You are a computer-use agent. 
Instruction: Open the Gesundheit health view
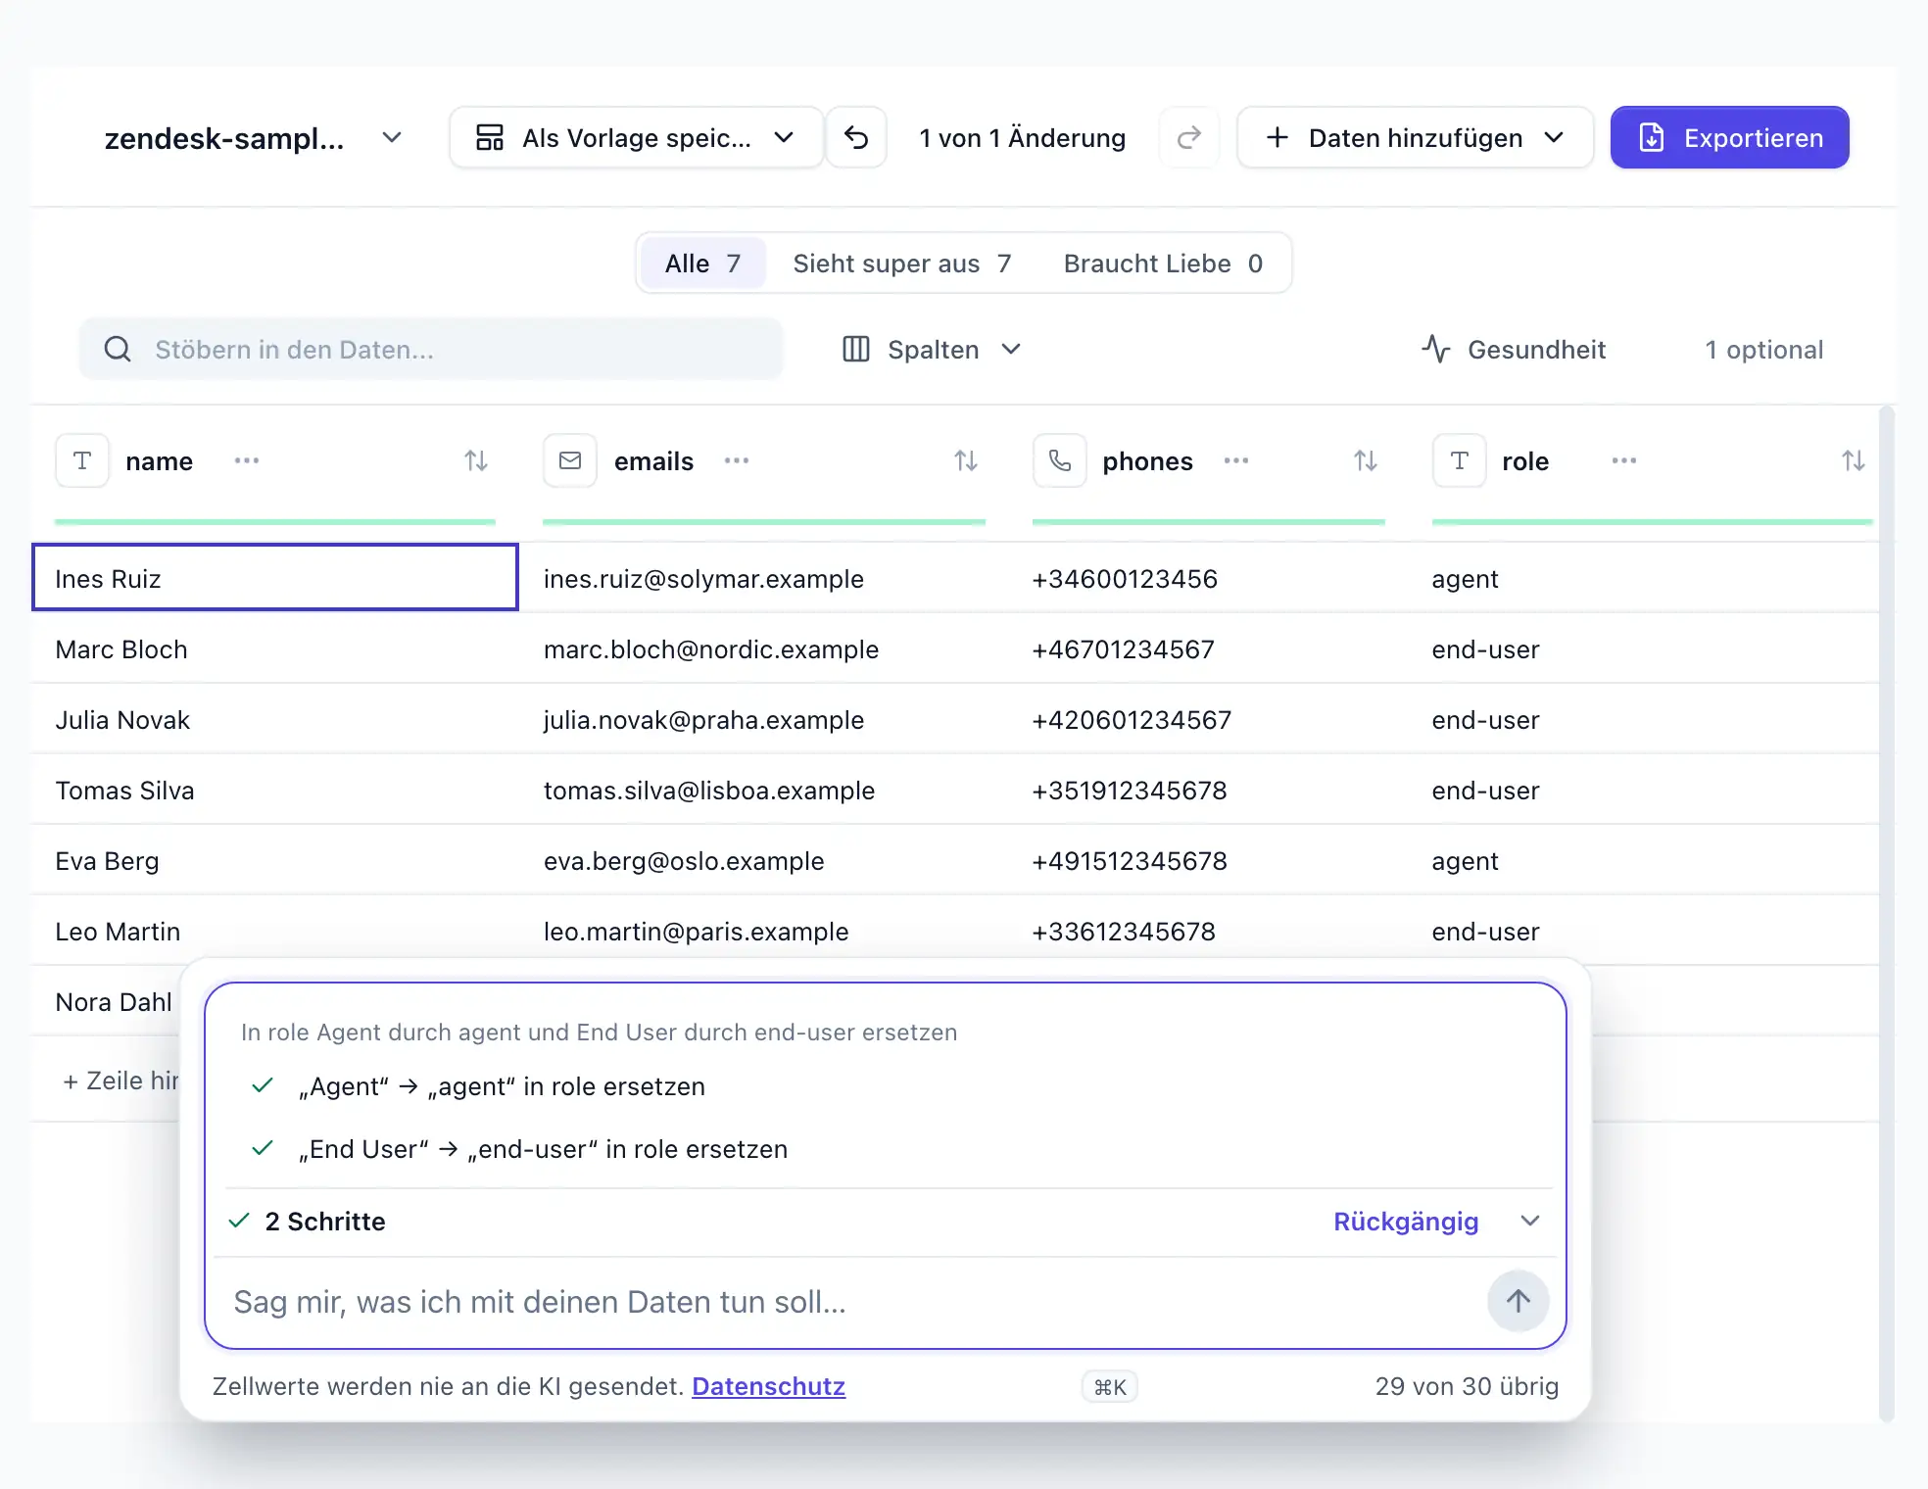tap(1514, 350)
